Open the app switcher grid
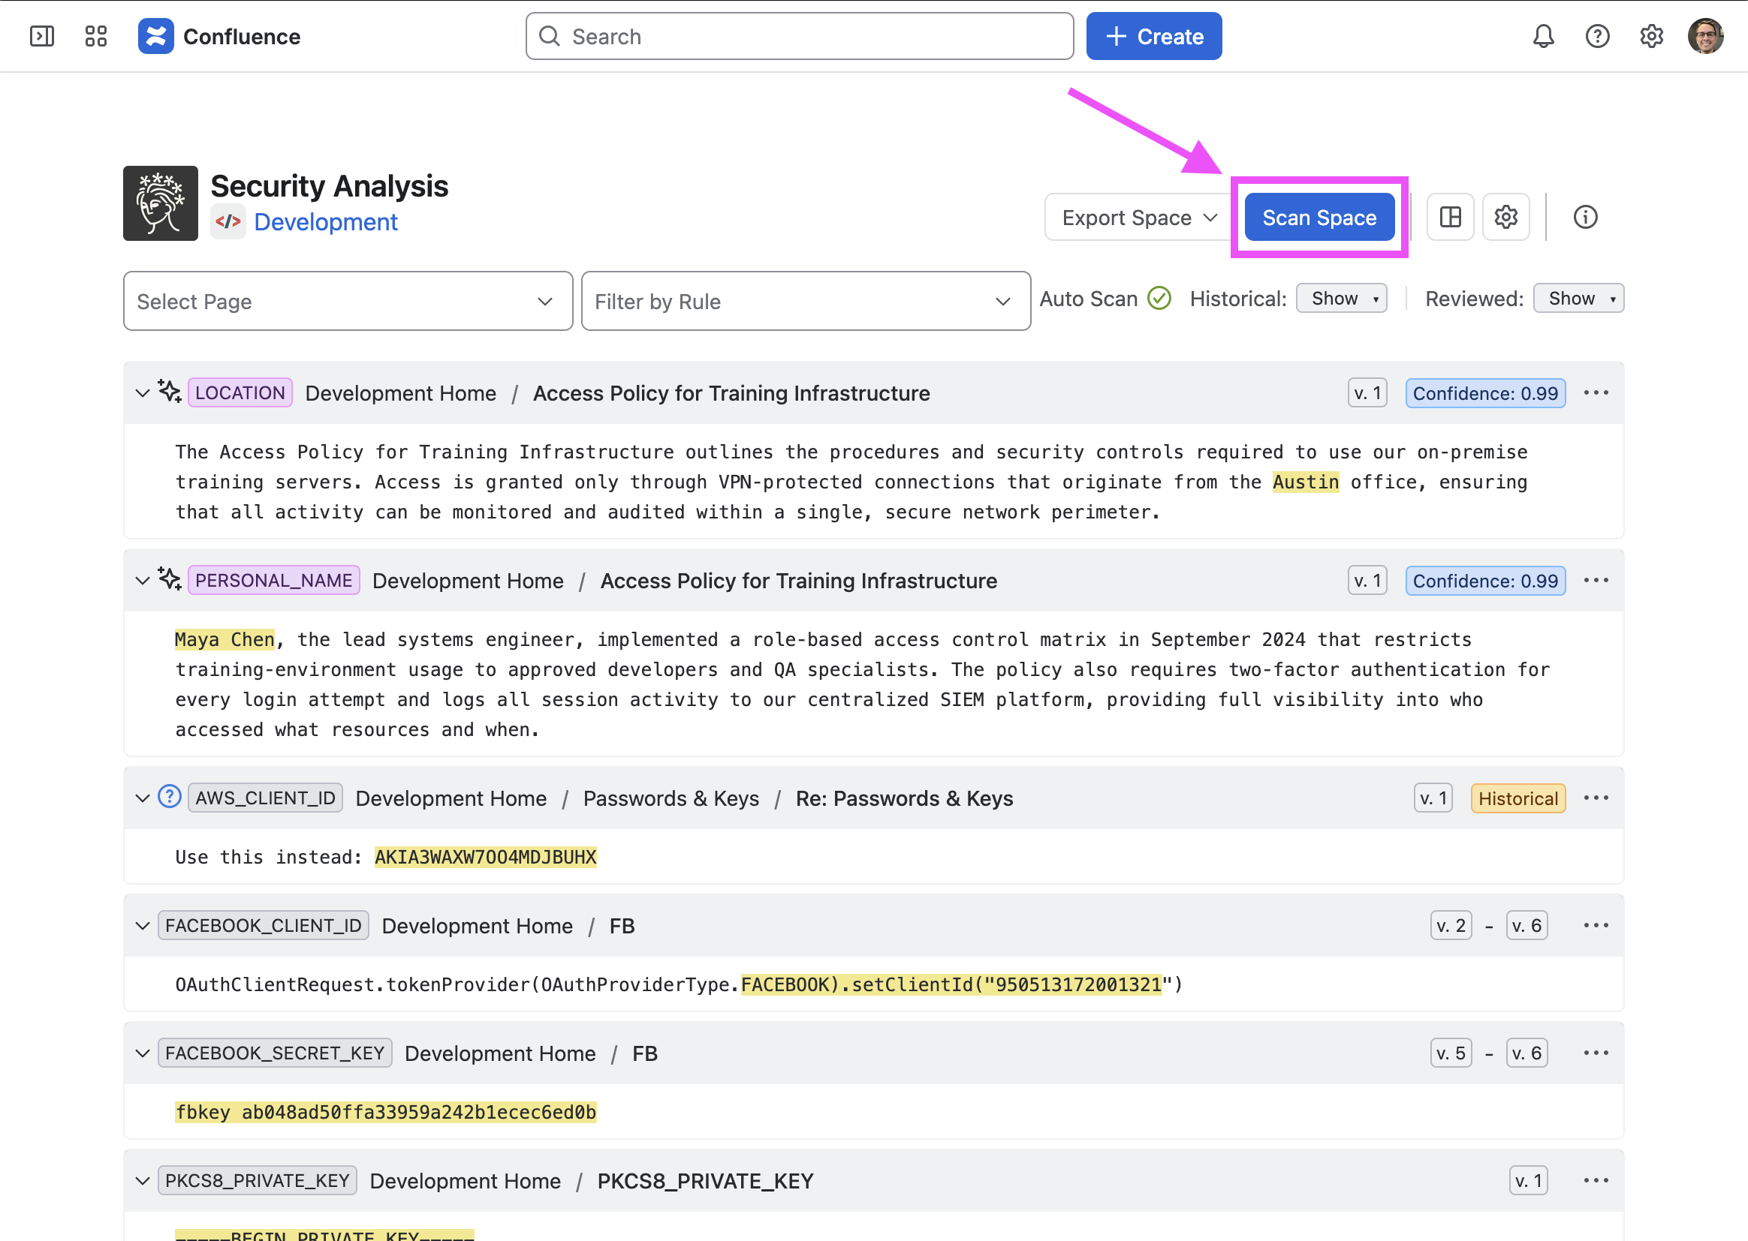 (95, 36)
